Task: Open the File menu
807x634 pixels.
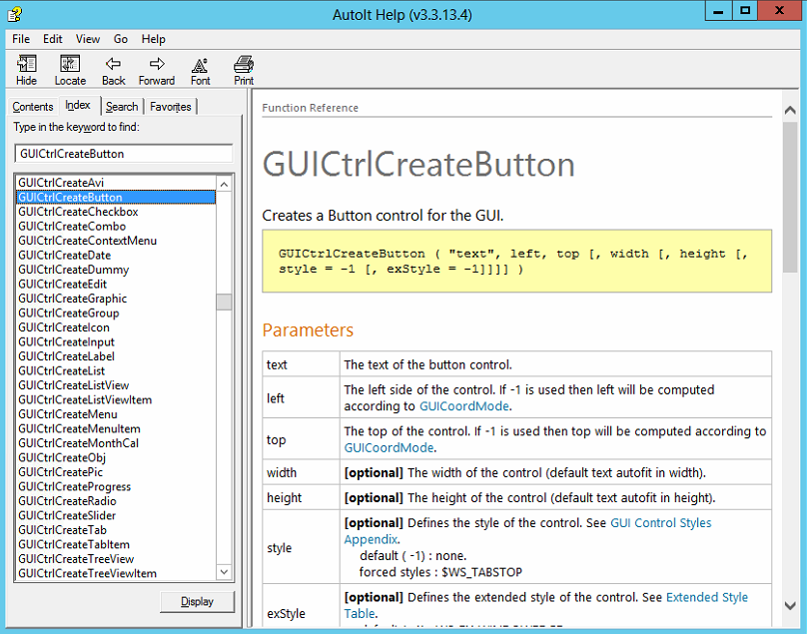Action: (x=21, y=39)
